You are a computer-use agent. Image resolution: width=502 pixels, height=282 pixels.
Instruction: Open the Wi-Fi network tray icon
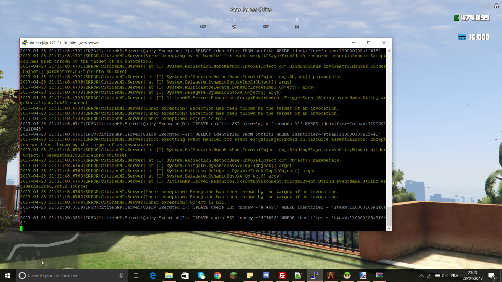pyautogui.click(x=429, y=276)
